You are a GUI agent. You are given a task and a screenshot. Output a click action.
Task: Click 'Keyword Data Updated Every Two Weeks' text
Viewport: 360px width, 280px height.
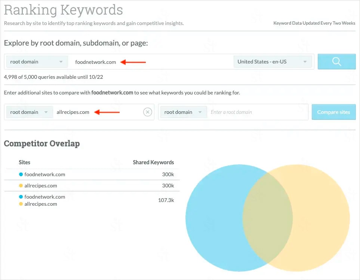[x=314, y=23]
